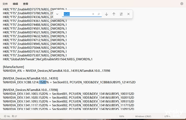Click the [Manufacturer] section header line
The height and width of the screenshot is (120, 186).
13,67
